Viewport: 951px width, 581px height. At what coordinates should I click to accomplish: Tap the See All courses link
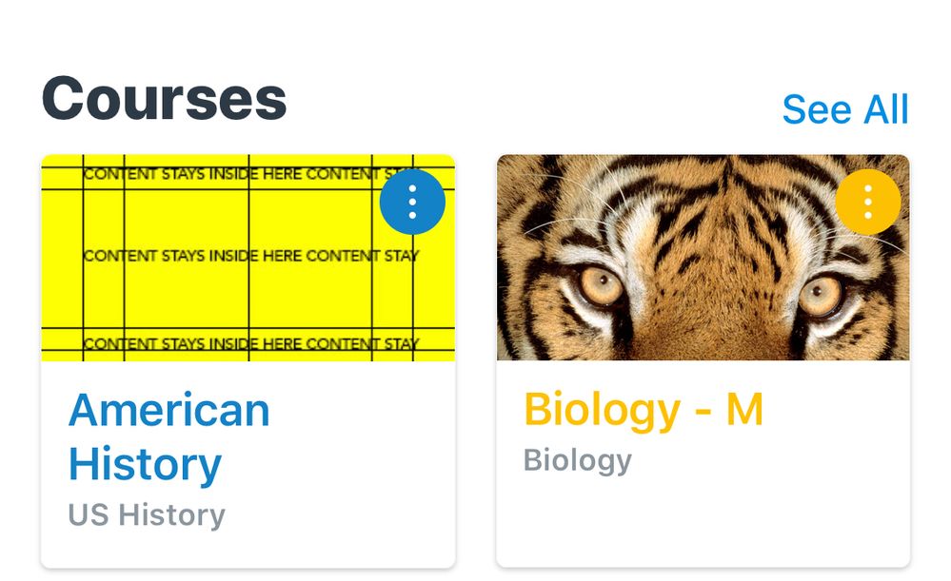pyautogui.click(x=845, y=109)
